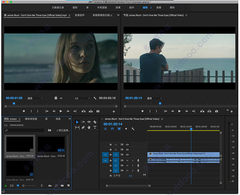Click Insert button in Source monitor
240x195 pixels.
click(x=84, y=111)
